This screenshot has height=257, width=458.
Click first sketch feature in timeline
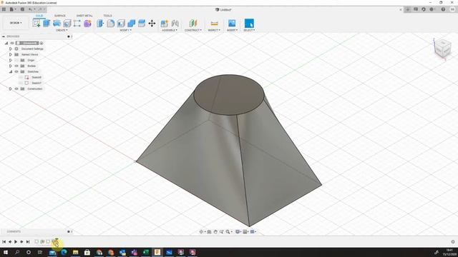click(36, 241)
